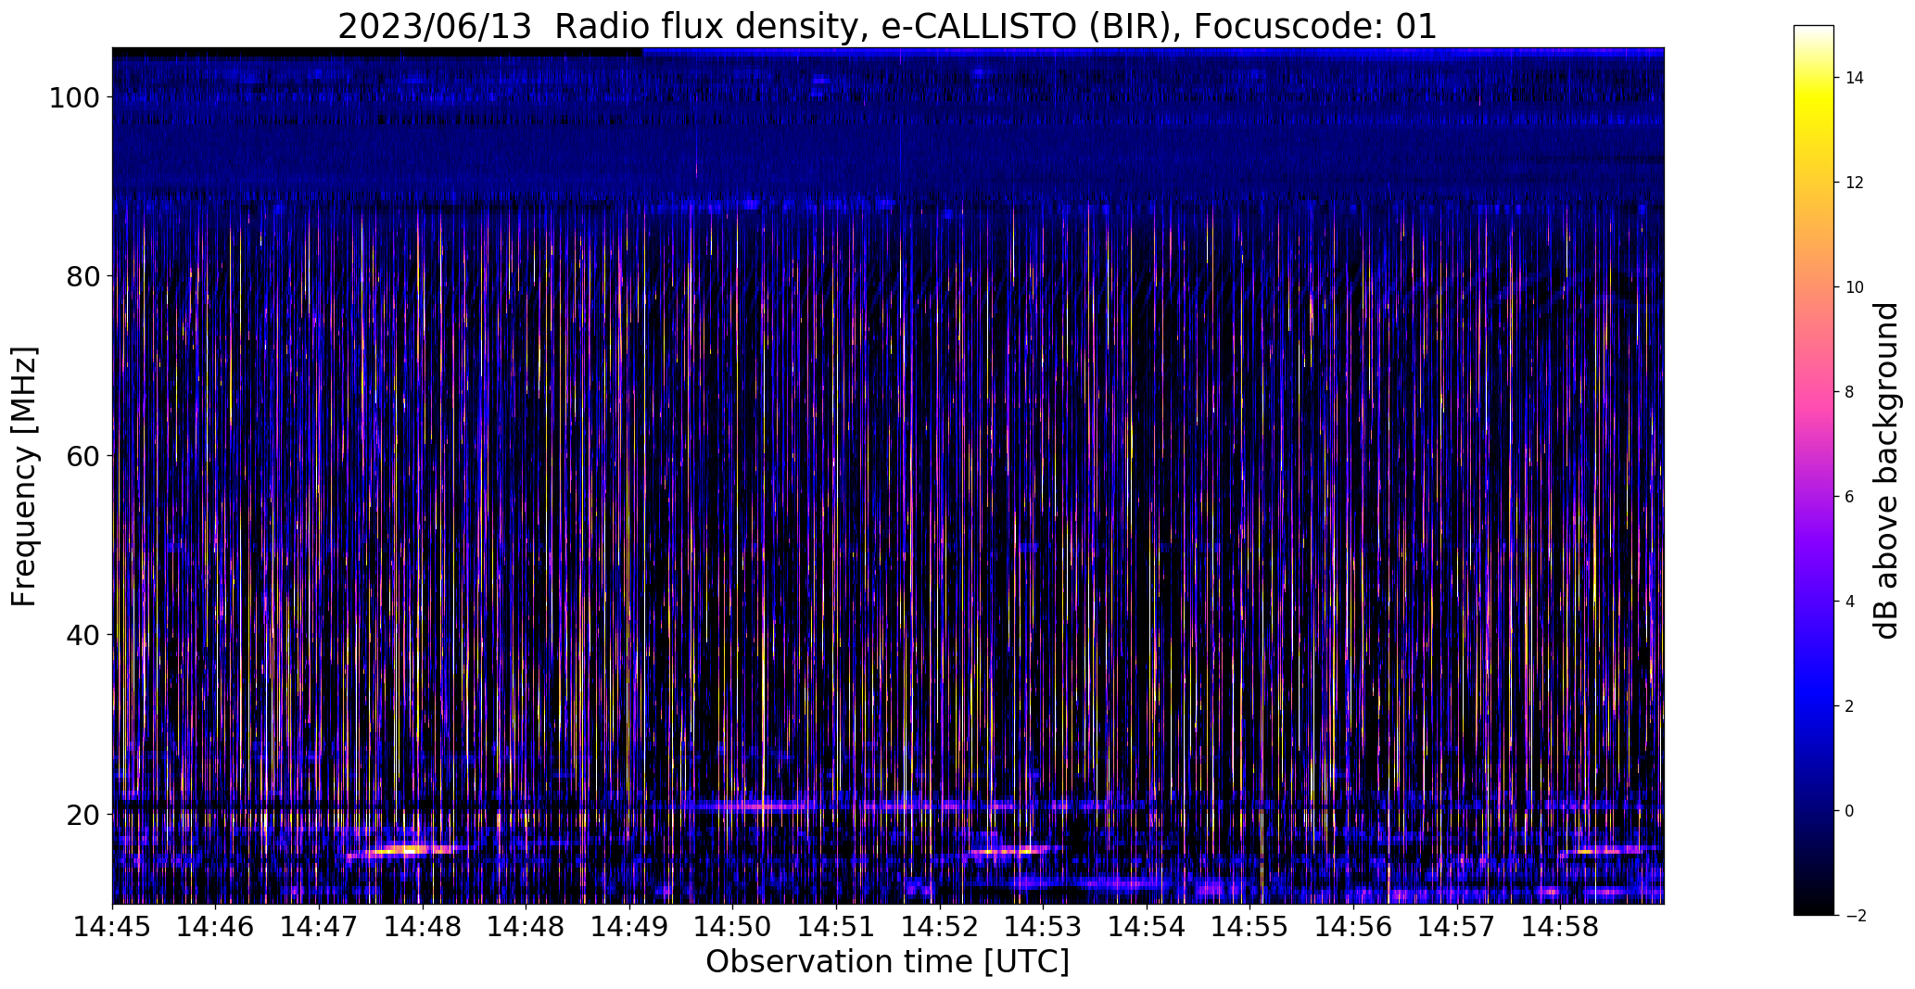Viewport: 1915px width, 989px height.
Task: Click the 14:50 time tick label
Action: click(x=731, y=926)
